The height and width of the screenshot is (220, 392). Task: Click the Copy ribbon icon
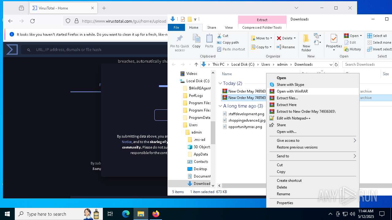(196, 41)
